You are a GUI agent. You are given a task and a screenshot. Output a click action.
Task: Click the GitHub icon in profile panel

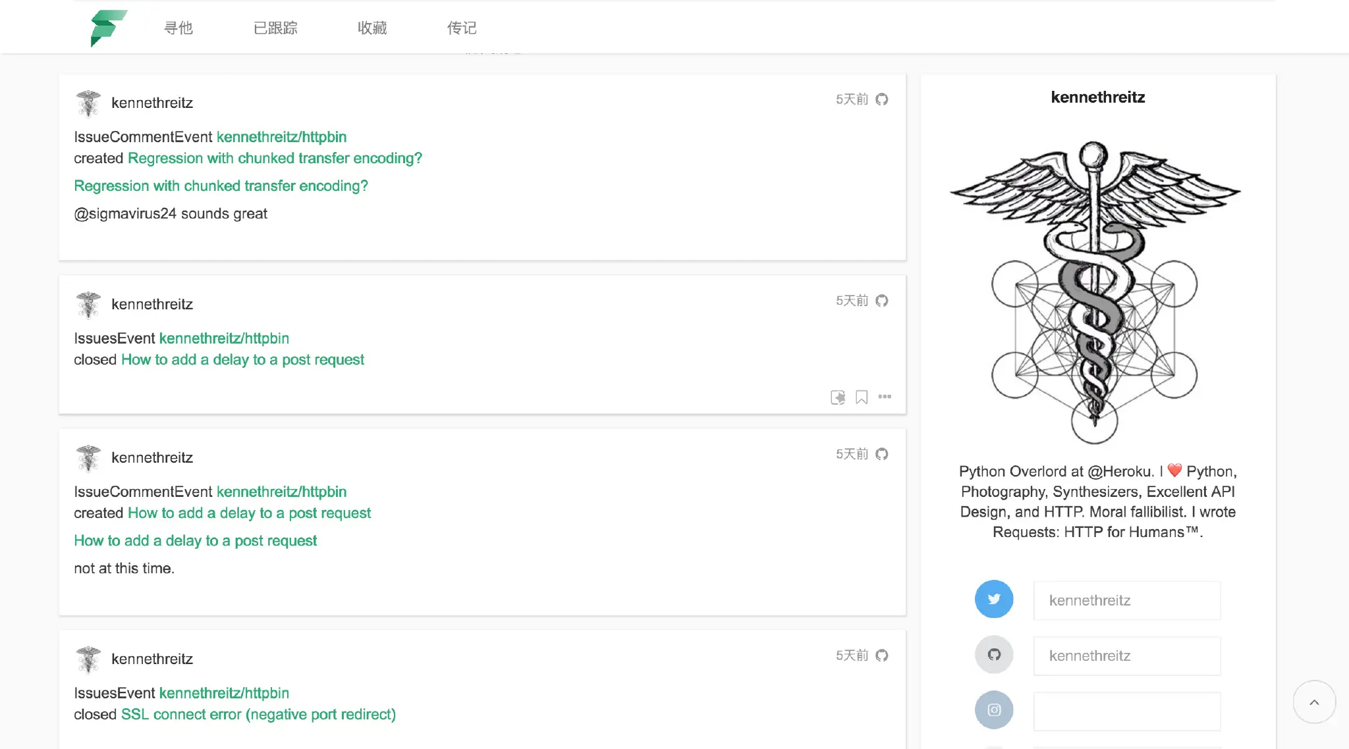(994, 654)
